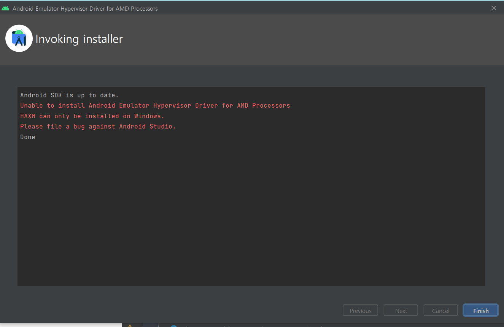Click the green Android icon in title bar
This screenshot has width=504, height=327.
[x=5, y=8]
